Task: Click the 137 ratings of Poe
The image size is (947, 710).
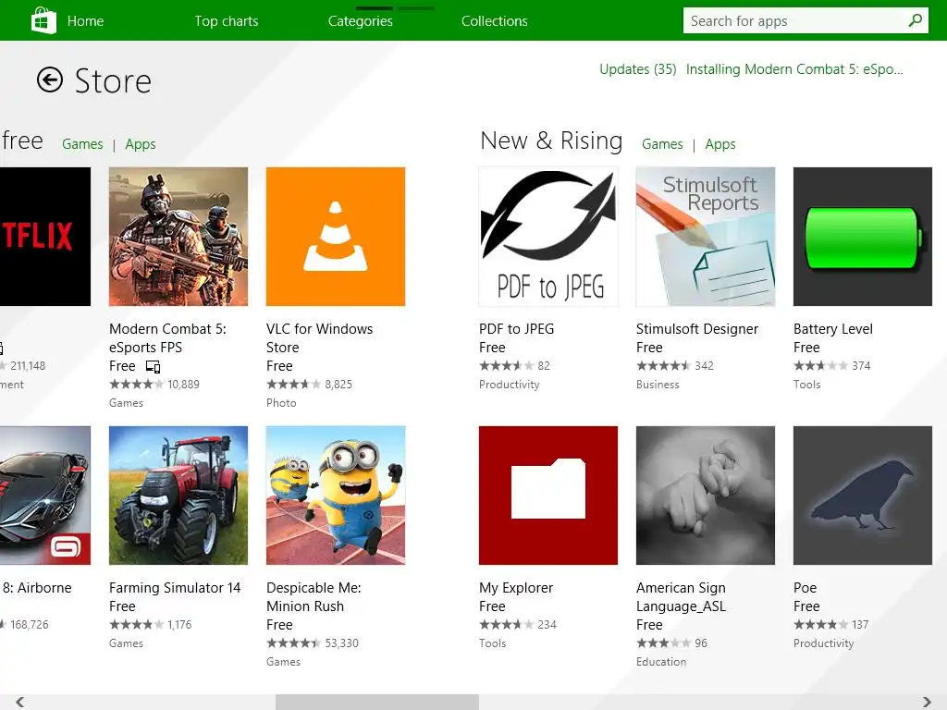Action: [x=860, y=625]
